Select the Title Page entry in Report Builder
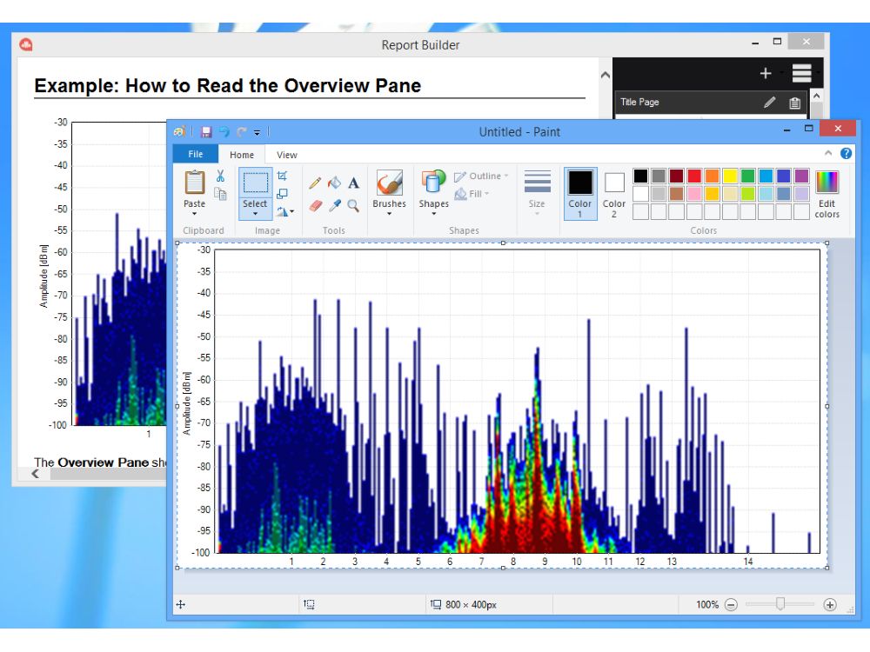Image resolution: width=870 pixels, height=652 pixels. (711, 102)
